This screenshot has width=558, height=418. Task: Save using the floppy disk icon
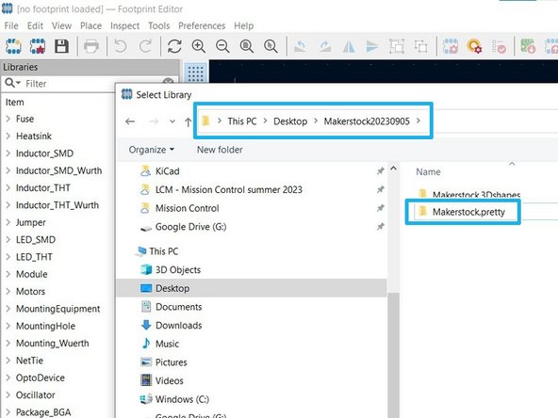tap(61, 46)
